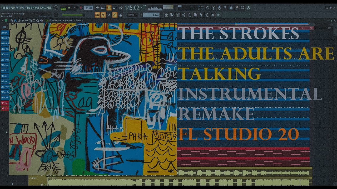Select the paint brush tool in playlist
The image size is (337, 189).
pos(15,20)
